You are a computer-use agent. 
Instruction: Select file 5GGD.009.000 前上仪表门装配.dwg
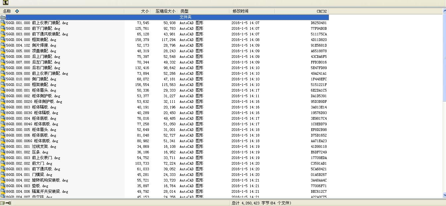pos(37,73)
